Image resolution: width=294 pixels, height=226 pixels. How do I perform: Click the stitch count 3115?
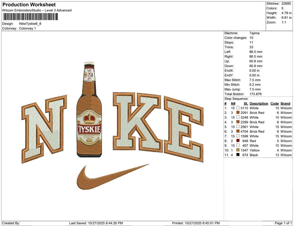click(x=244, y=108)
